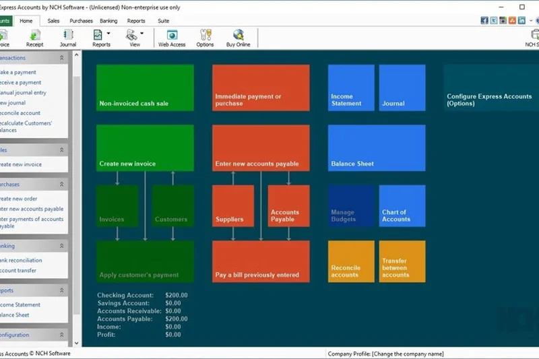Collapse the Transactions sidebar section

point(62,58)
